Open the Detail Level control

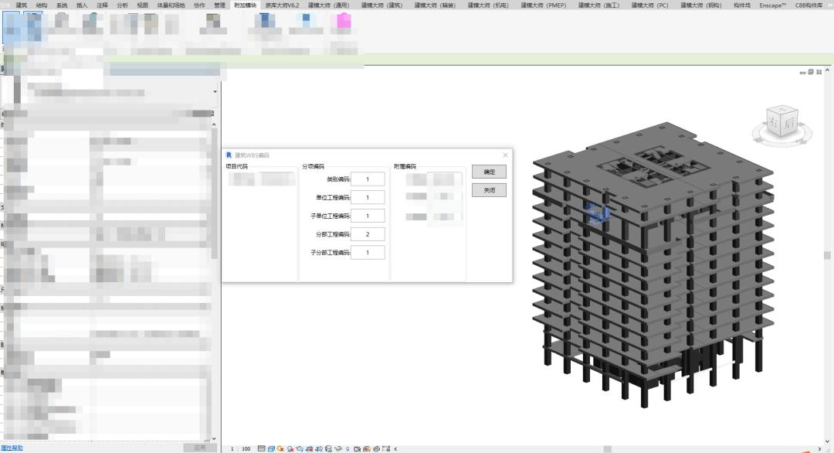pyautogui.click(x=261, y=448)
